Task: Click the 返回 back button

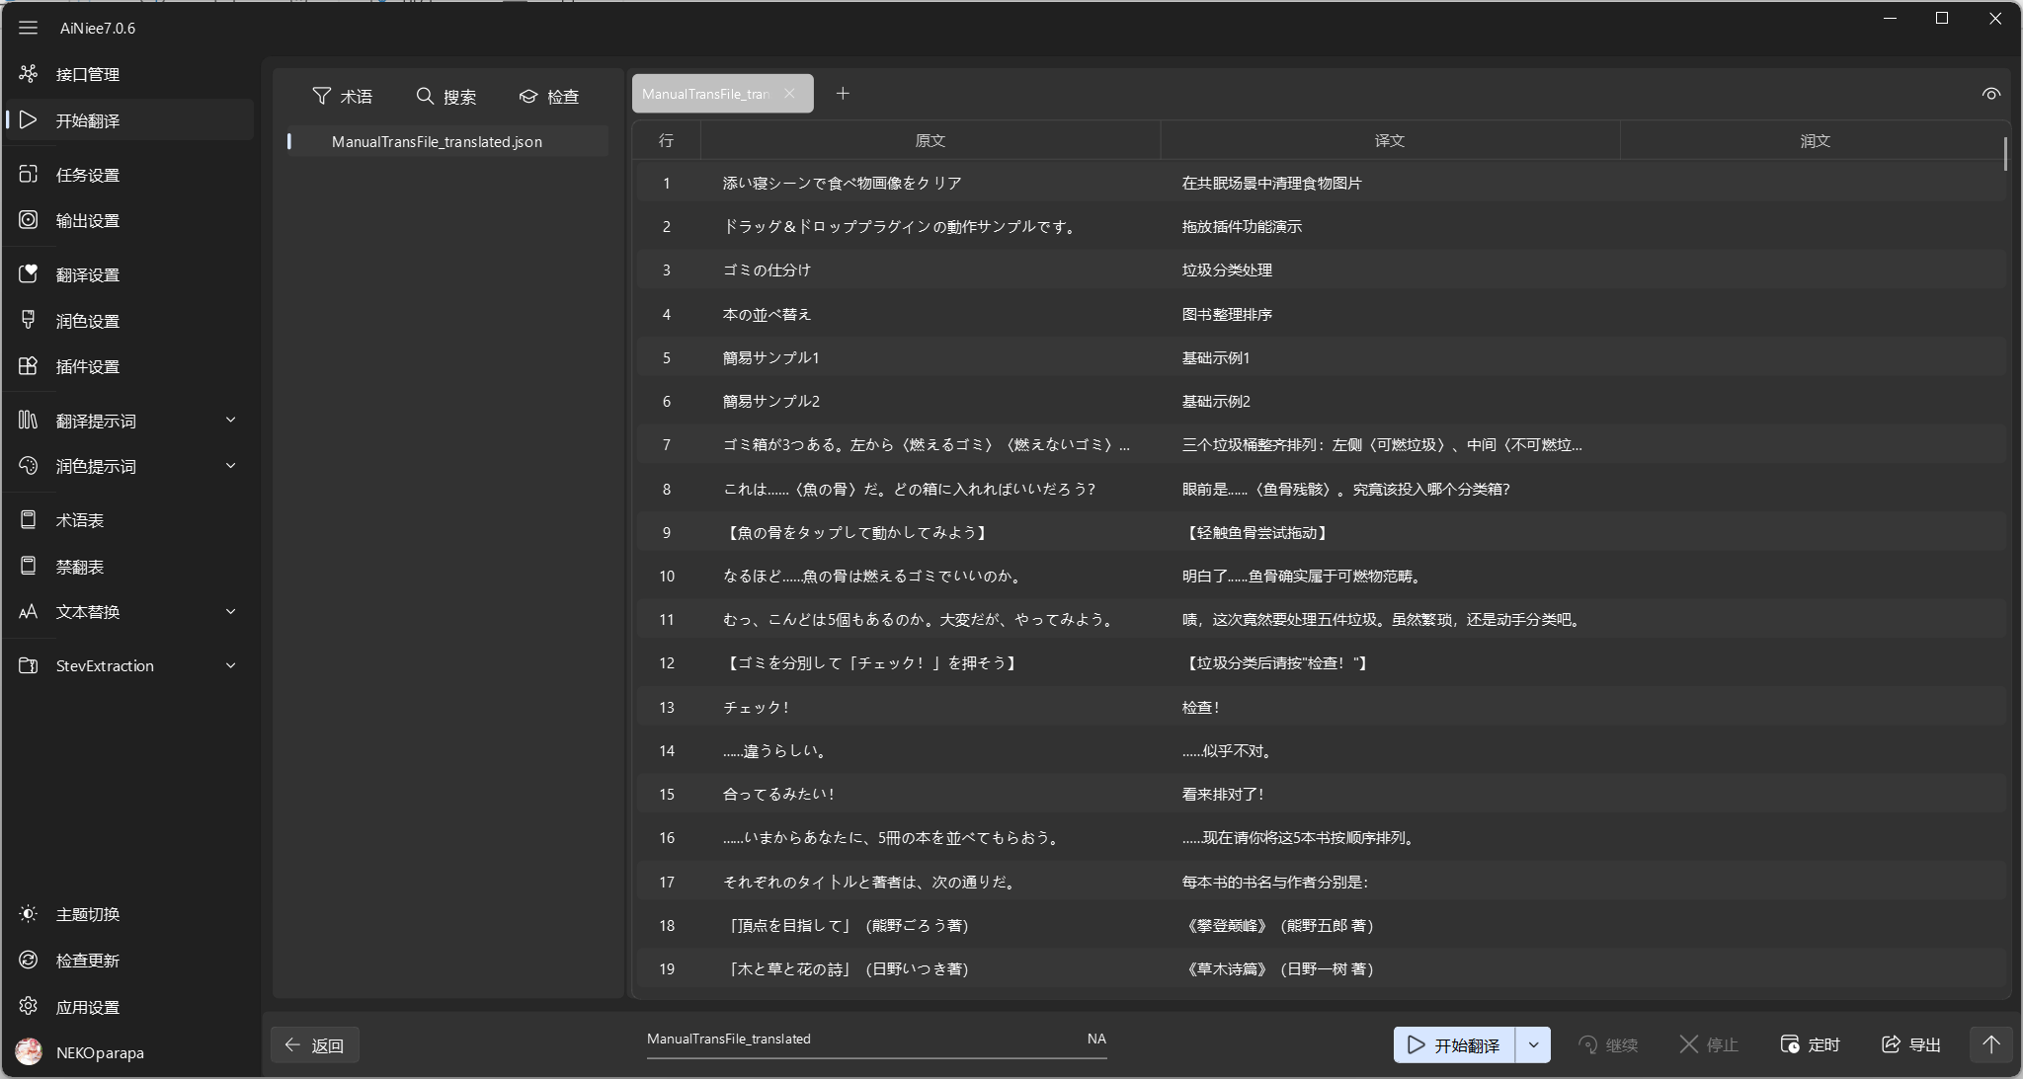Action: (x=315, y=1045)
